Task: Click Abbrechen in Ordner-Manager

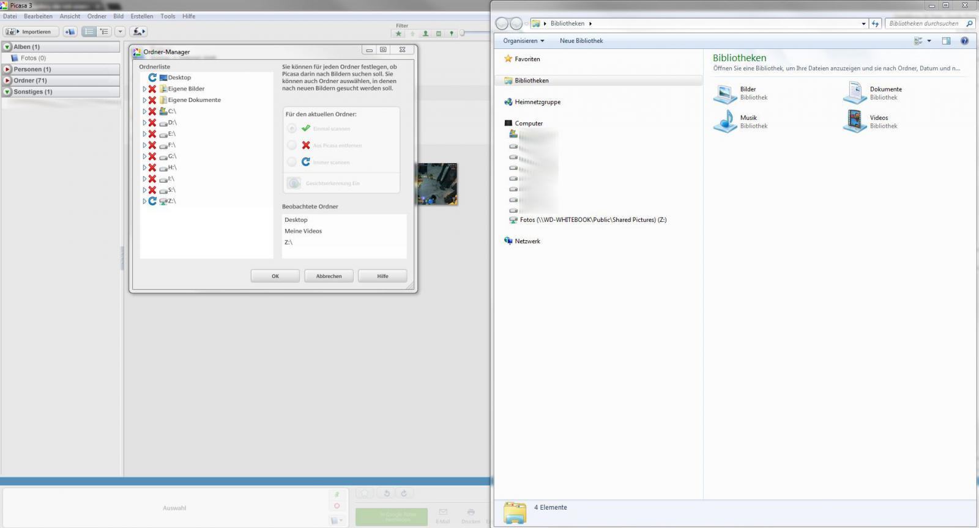Action: pos(329,276)
